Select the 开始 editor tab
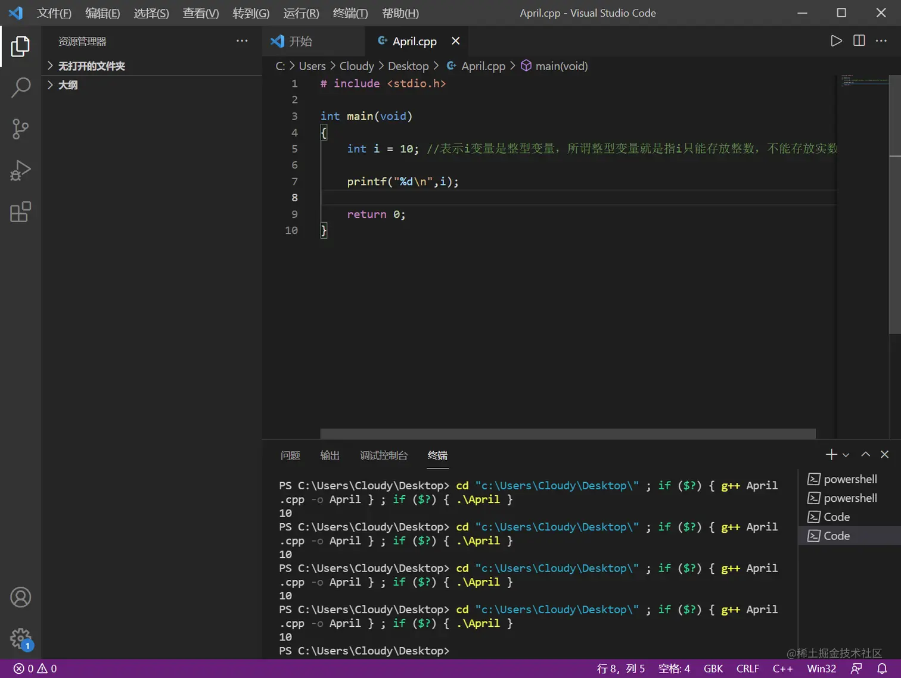 300,41
